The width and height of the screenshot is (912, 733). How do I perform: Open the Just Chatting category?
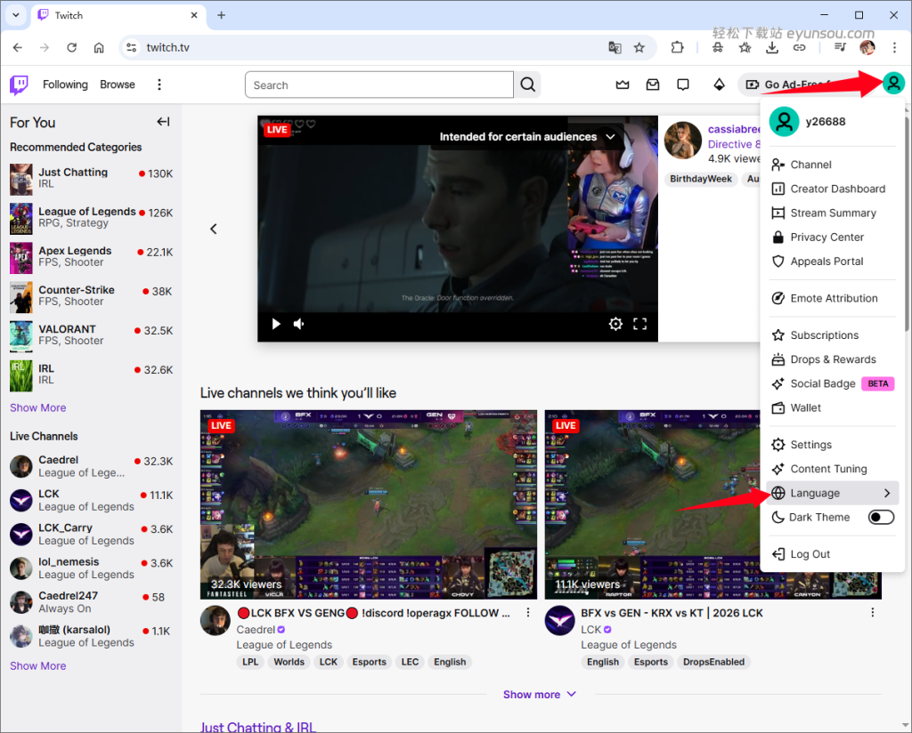pos(92,178)
